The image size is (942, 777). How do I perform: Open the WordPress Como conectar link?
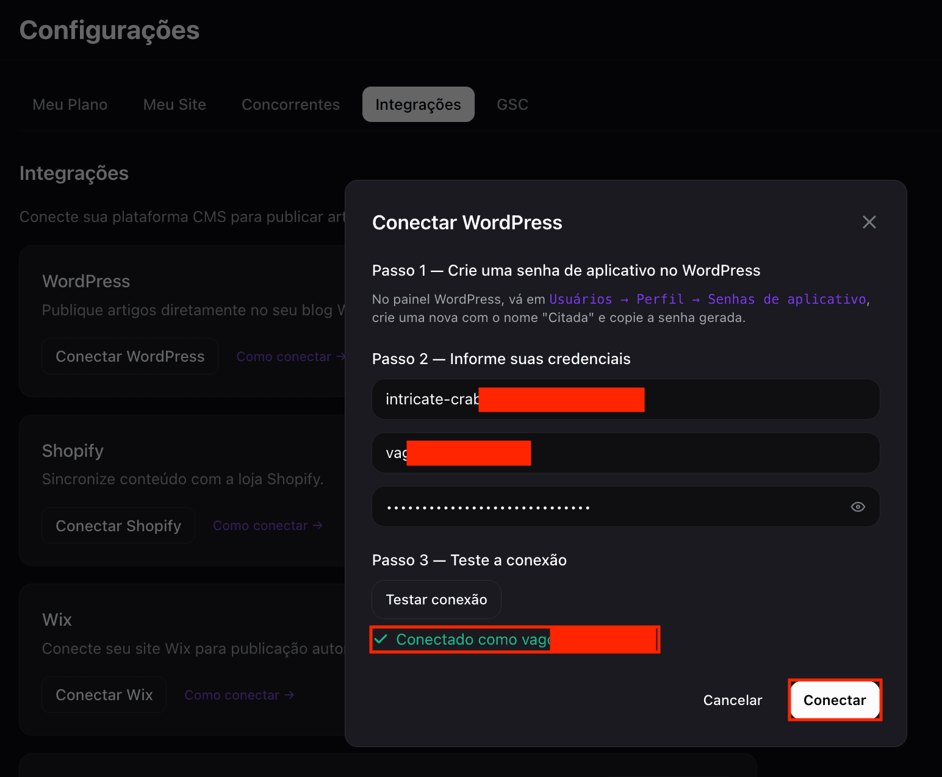290,357
